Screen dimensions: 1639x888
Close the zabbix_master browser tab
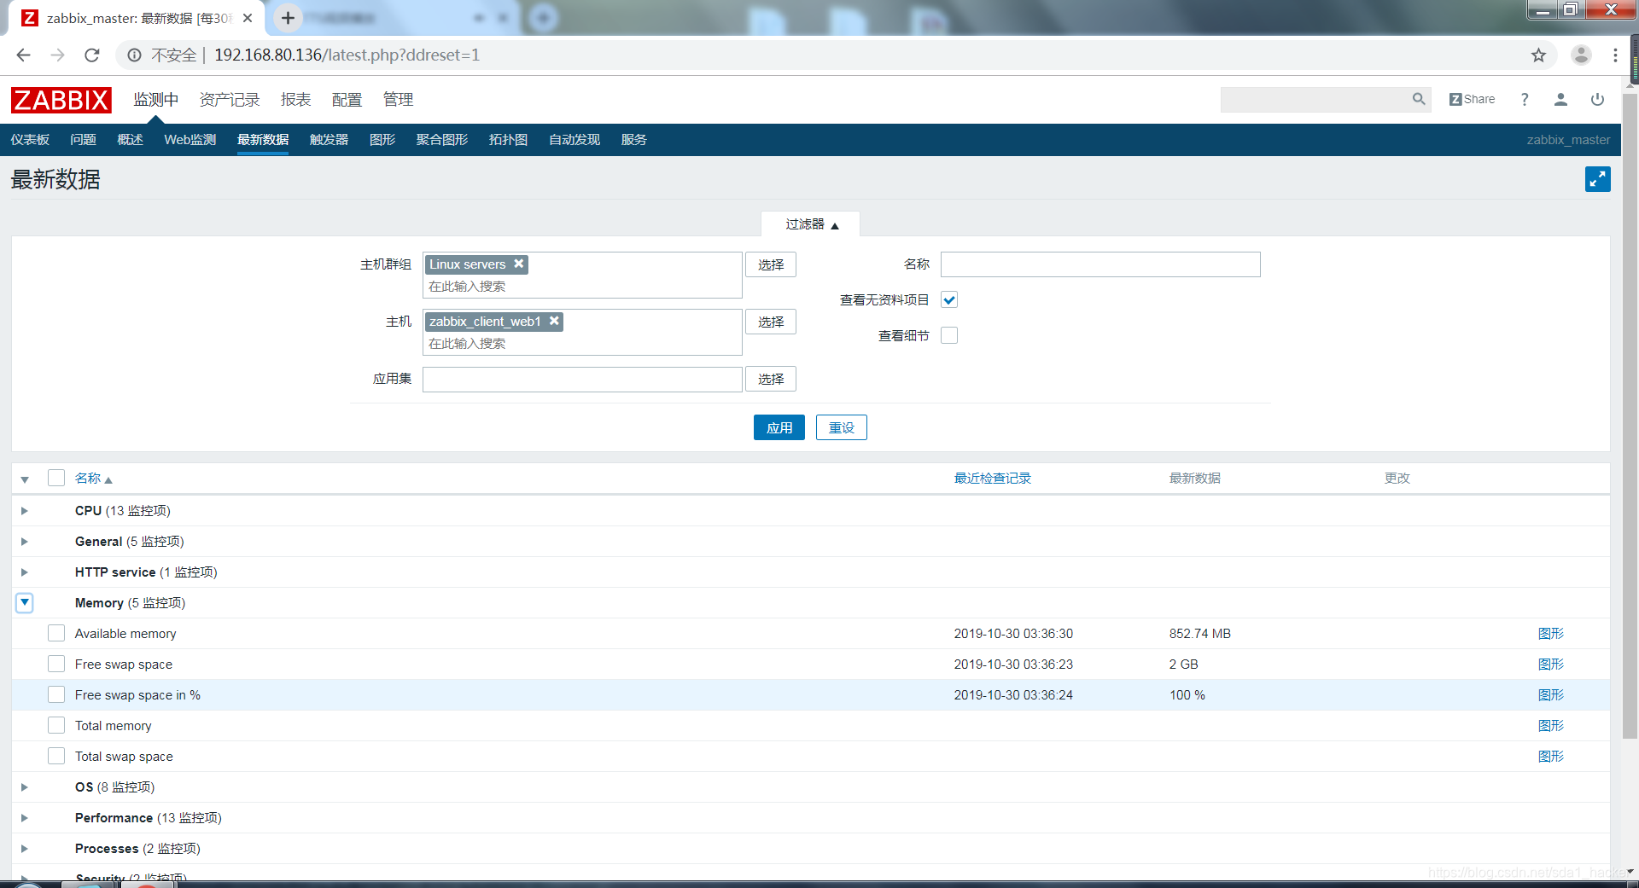248,18
